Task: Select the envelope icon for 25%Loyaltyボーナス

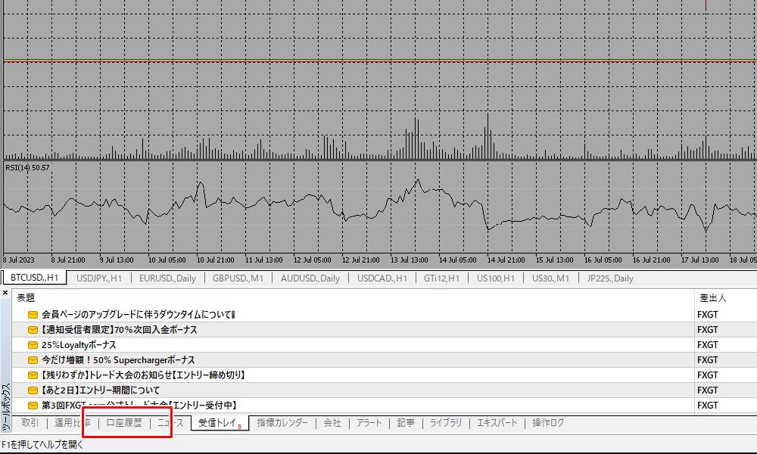Action: click(33, 344)
